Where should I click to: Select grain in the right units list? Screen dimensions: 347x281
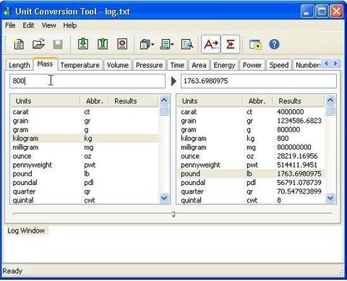251,121
